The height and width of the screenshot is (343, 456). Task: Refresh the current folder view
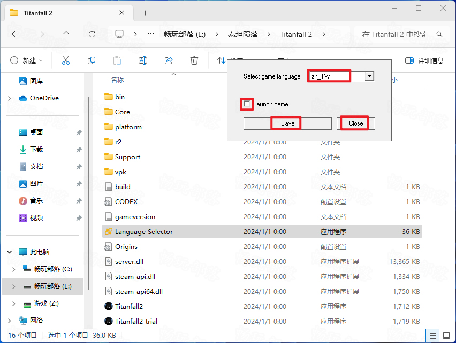(92, 34)
